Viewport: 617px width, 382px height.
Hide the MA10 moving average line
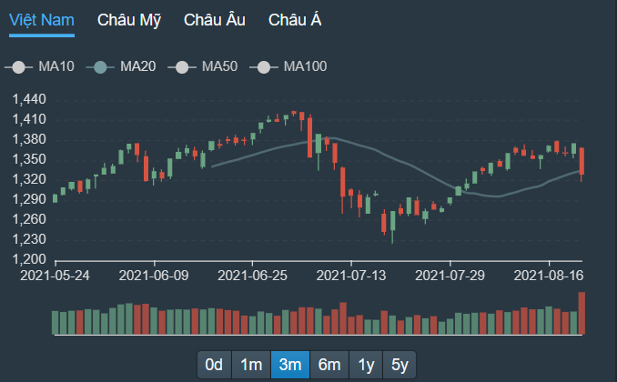[56, 66]
